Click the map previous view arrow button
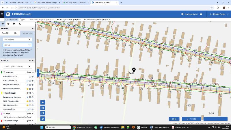The width and height of the screenshot is (231, 130). [43, 119]
